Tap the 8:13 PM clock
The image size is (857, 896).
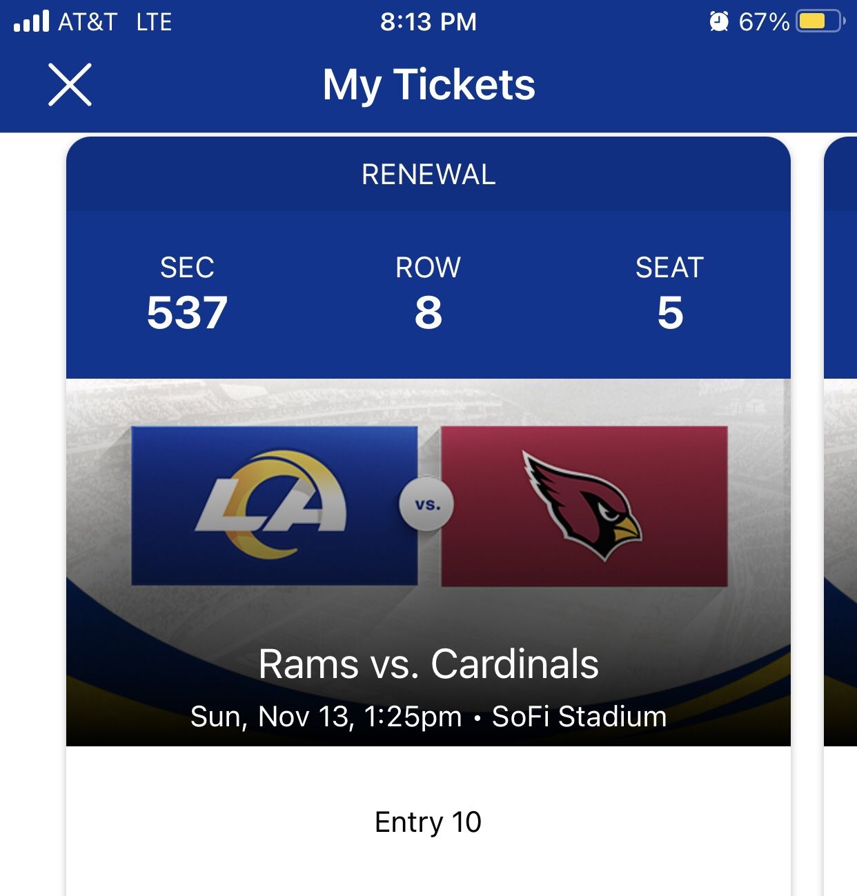pyautogui.click(x=428, y=21)
